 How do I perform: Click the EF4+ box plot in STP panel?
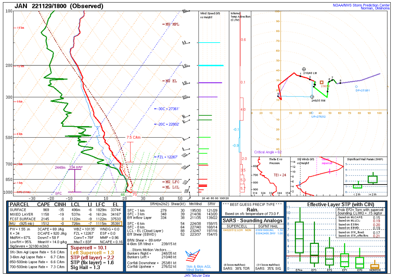tap(299, 237)
